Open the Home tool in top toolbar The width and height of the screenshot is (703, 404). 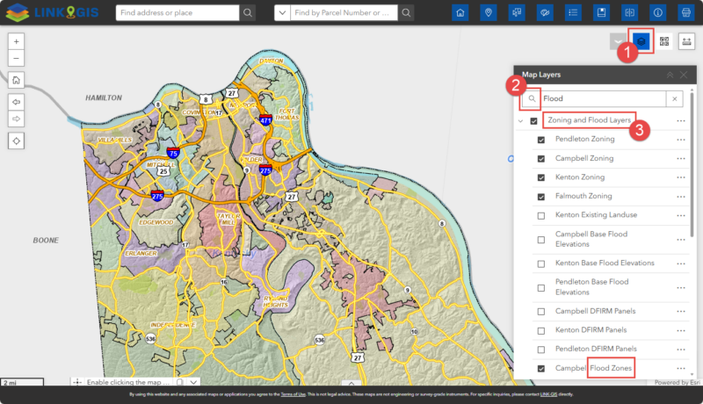(460, 12)
